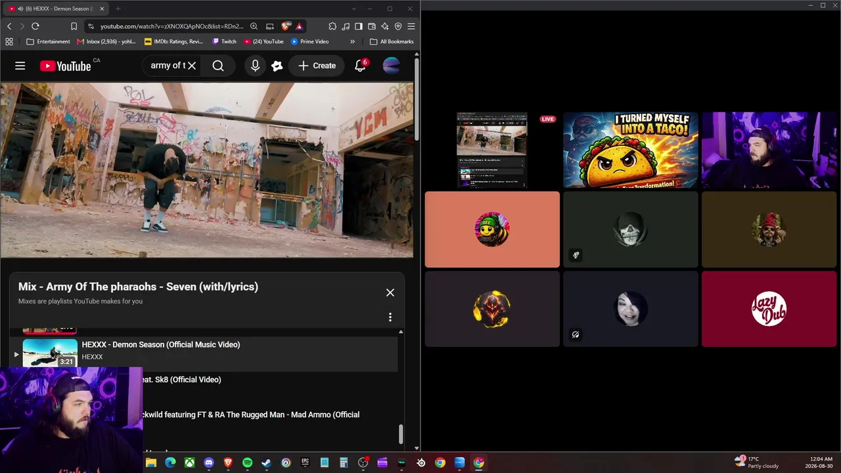Select the bee avatar participant tile
The image size is (841, 473).
point(492,229)
